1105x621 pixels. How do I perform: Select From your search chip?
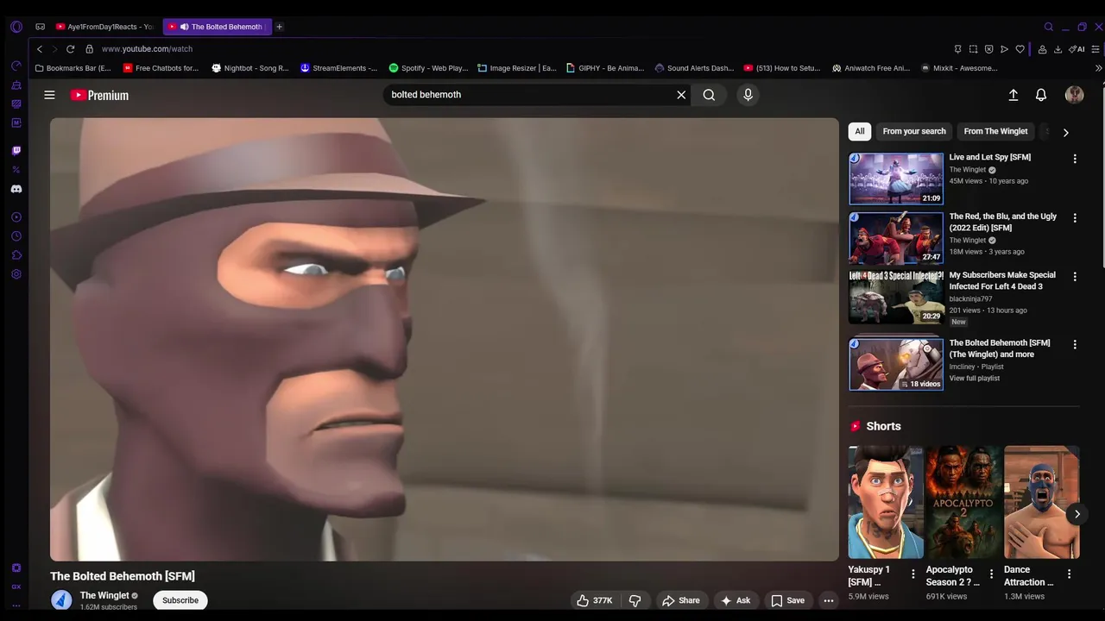point(914,131)
